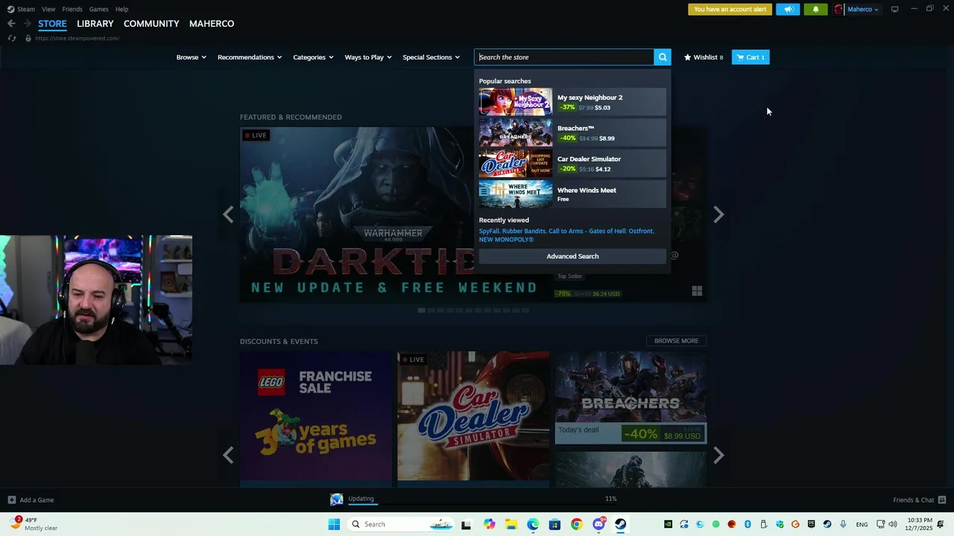Viewport: 954px width, 536px height.
Task: Show previous featured game with left carousel arrow
Action: coord(228,214)
